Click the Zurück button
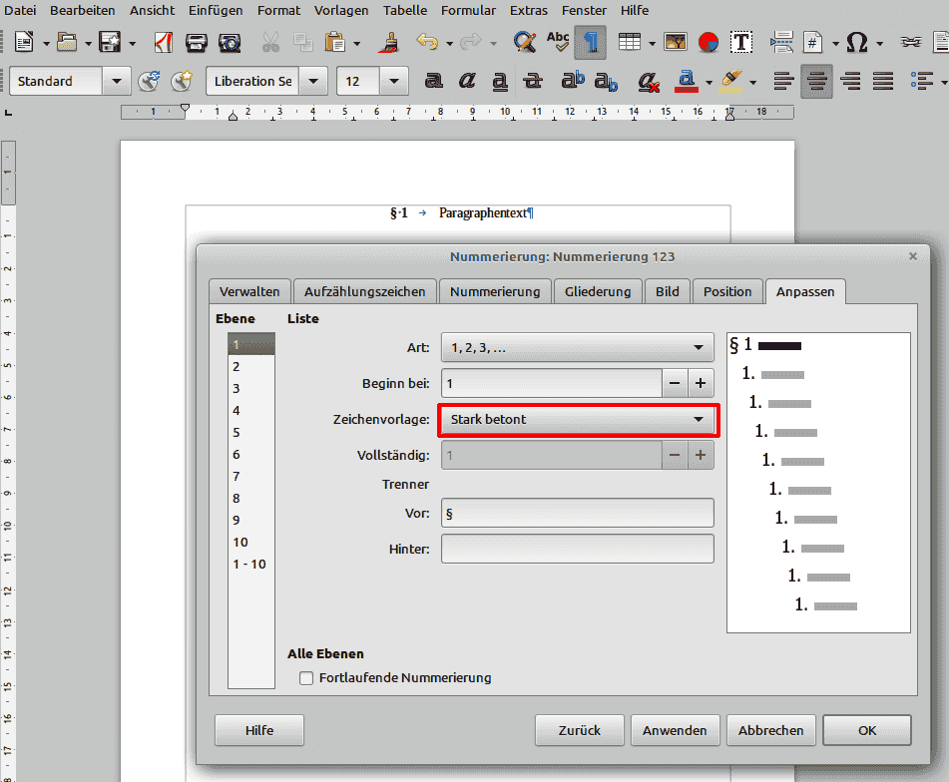The image size is (949, 782). point(579,730)
